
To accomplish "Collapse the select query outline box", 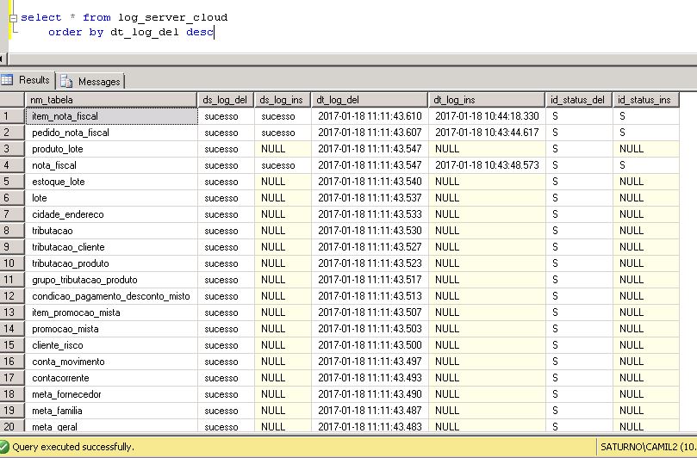I will tap(13, 18).
